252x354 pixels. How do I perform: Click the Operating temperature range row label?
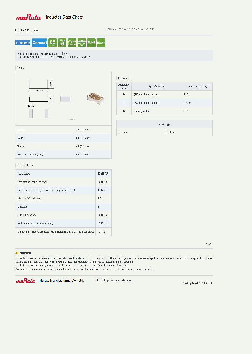point(56,232)
